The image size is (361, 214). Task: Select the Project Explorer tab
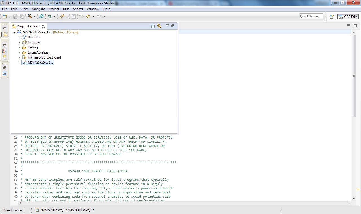click(28, 26)
